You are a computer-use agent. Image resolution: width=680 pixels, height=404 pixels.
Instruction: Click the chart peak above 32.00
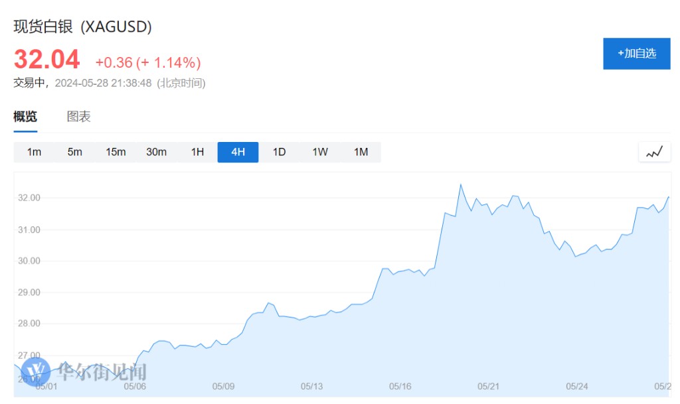pos(460,184)
